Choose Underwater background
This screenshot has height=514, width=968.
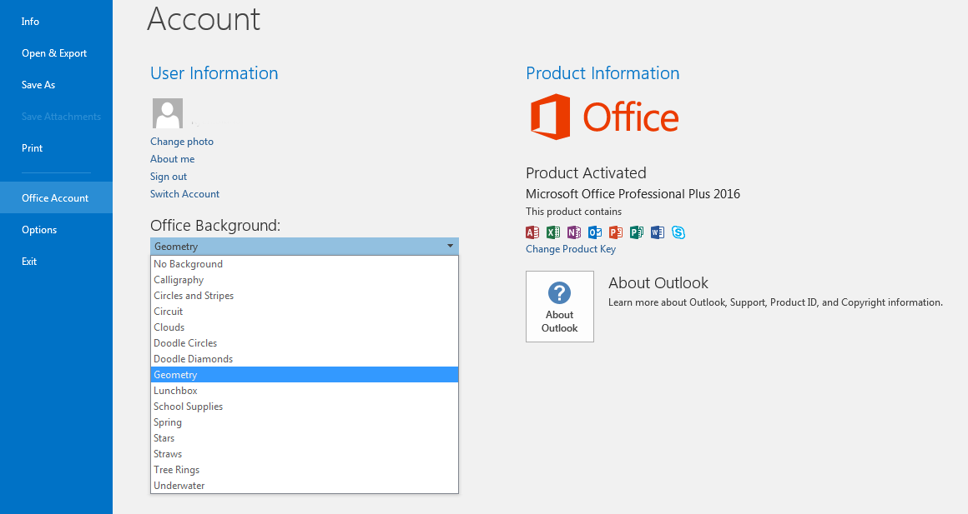click(x=305, y=486)
